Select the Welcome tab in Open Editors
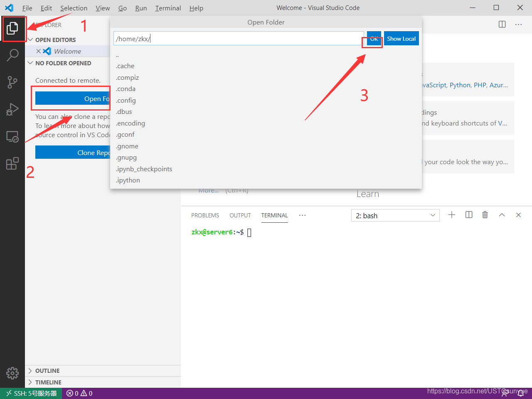Viewport: 532px width, 399px height. pyautogui.click(x=67, y=51)
